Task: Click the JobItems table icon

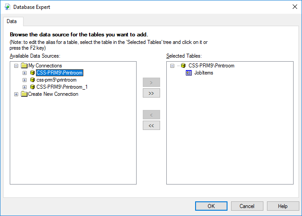Action: click(x=189, y=73)
